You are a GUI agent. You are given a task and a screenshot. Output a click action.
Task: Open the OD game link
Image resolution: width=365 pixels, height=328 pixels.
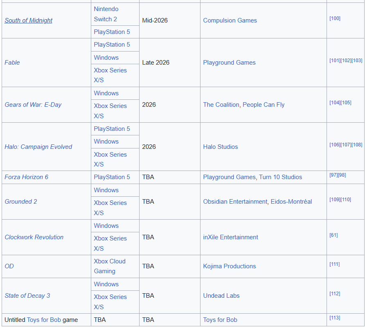point(9,266)
